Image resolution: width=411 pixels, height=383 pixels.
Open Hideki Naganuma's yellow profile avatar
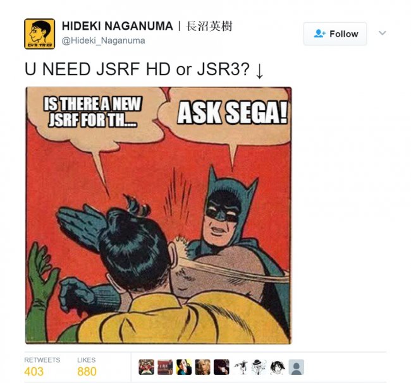pos(40,33)
